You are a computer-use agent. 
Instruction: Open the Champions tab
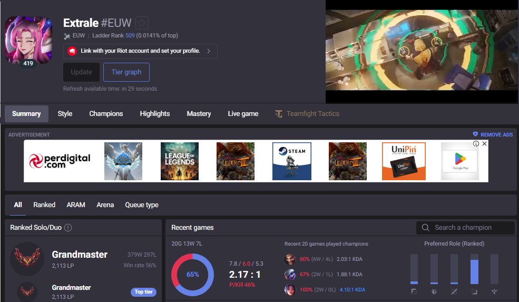(106, 114)
